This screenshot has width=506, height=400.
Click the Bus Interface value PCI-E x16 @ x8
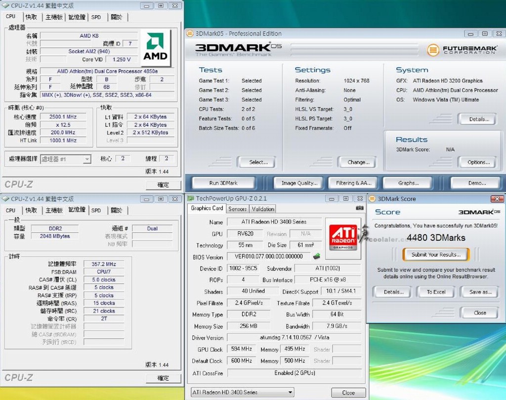click(x=328, y=280)
